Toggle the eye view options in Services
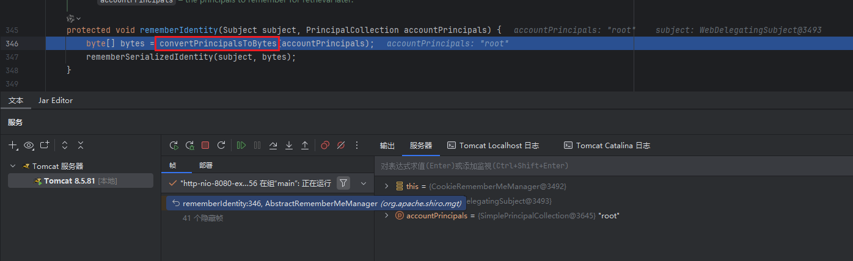 click(x=29, y=146)
